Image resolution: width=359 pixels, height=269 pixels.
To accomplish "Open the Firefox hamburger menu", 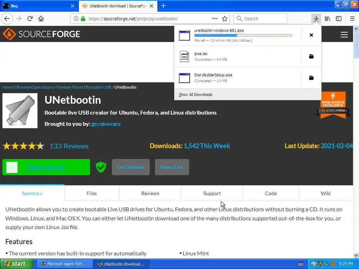I will 352,19.
